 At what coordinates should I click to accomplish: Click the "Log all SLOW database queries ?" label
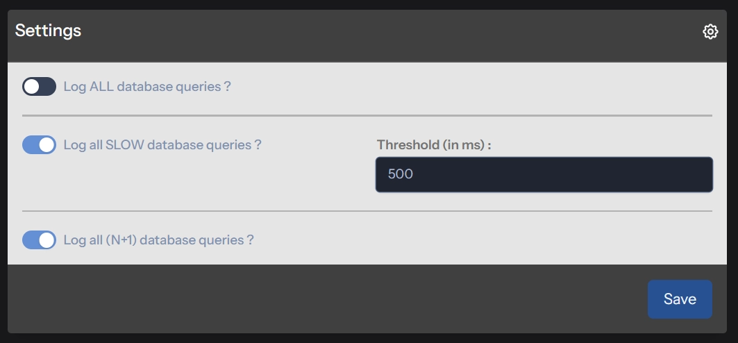(x=162, y=145)
